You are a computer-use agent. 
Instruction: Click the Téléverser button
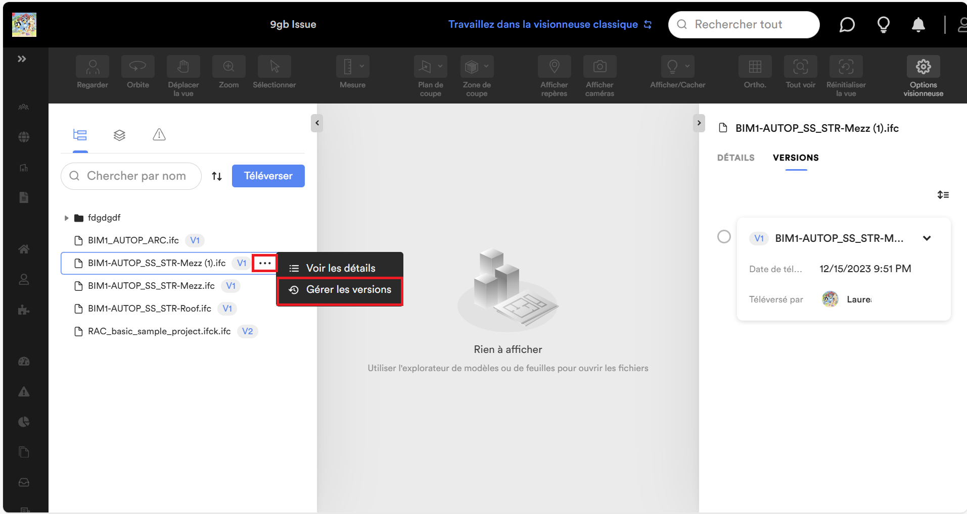pyautogui.click(x=268, y=176)
